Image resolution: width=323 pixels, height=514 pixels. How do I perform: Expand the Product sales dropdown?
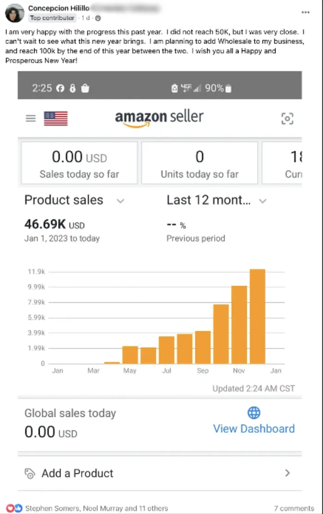click(x=120, y=201)
